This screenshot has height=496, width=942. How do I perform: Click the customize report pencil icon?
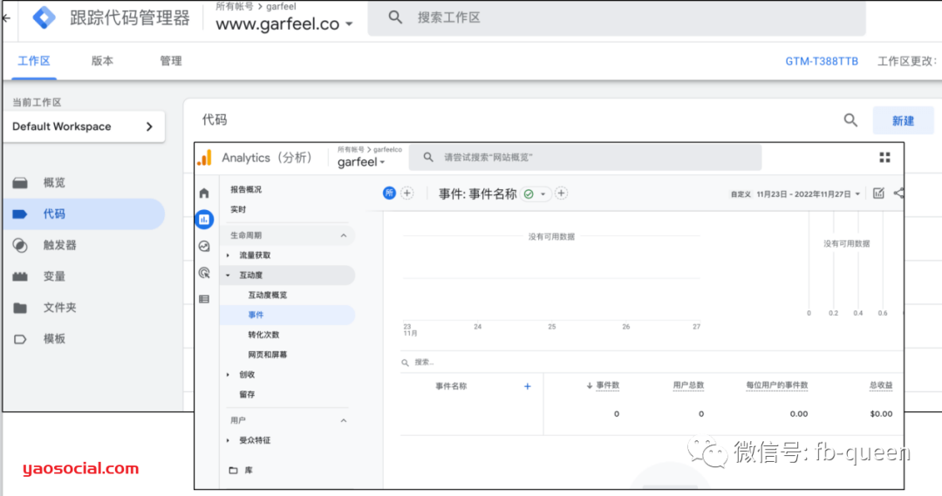[x=878, y=193]
